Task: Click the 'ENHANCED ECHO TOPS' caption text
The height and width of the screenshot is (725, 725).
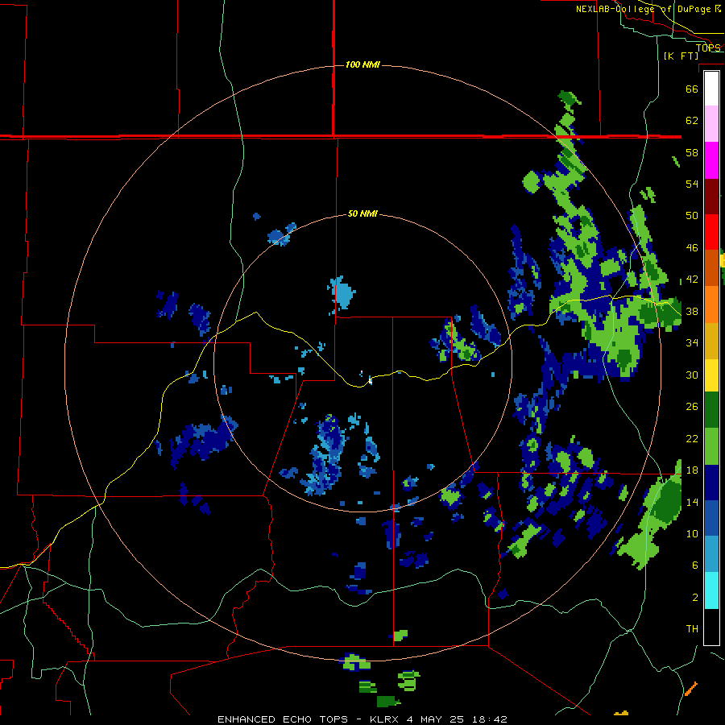Action: pos(283,719)
